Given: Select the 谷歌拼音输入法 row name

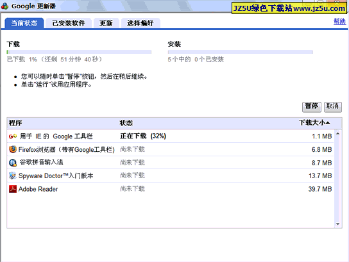Looking at the screenshot, I should click(42, 162).
